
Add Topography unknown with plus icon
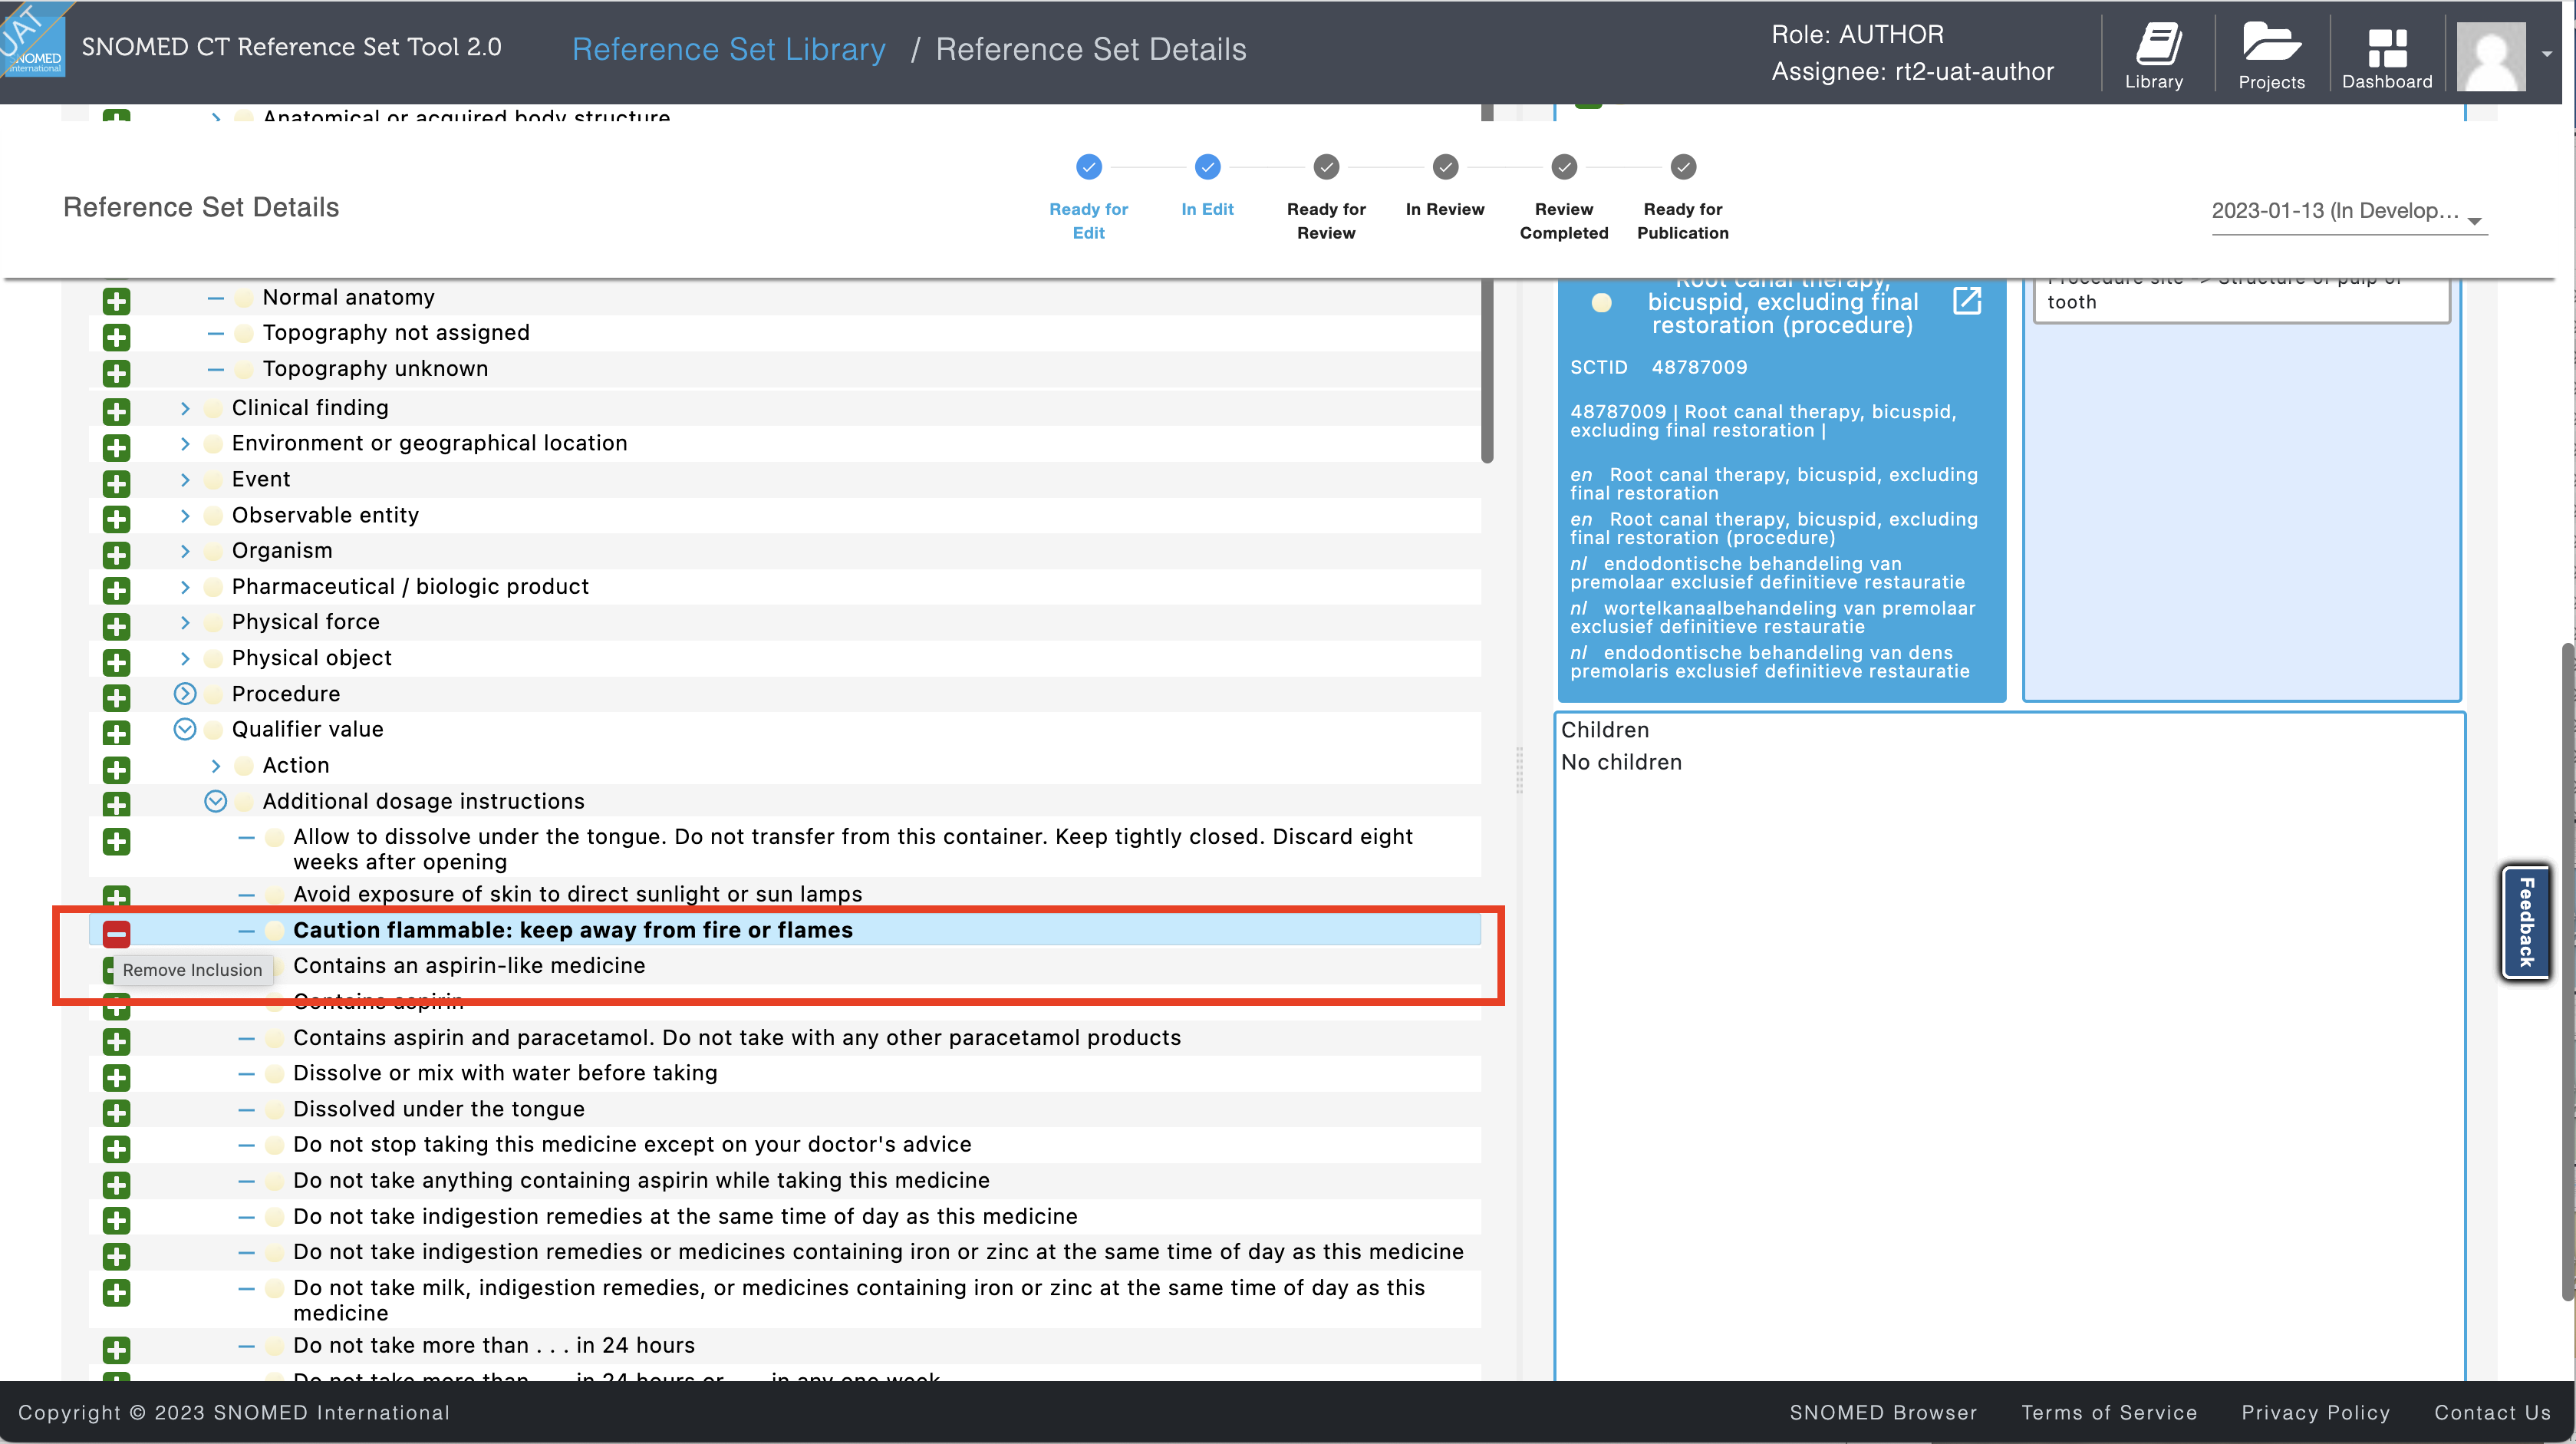tap(116, 373)
